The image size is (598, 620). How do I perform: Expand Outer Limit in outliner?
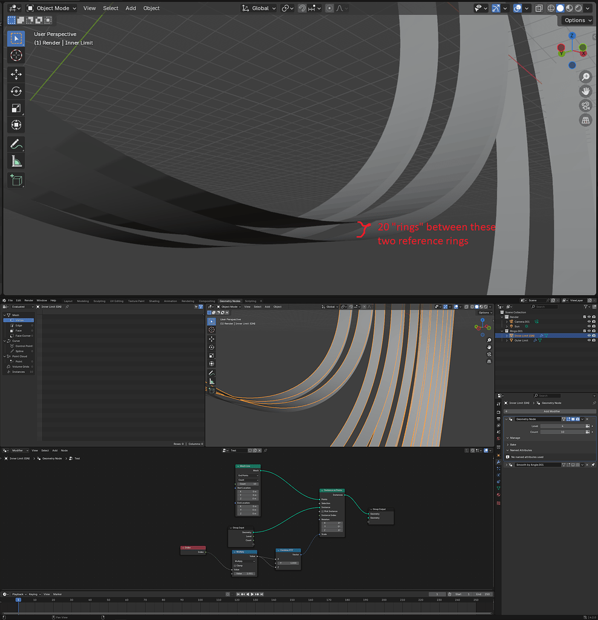(507, 340)
